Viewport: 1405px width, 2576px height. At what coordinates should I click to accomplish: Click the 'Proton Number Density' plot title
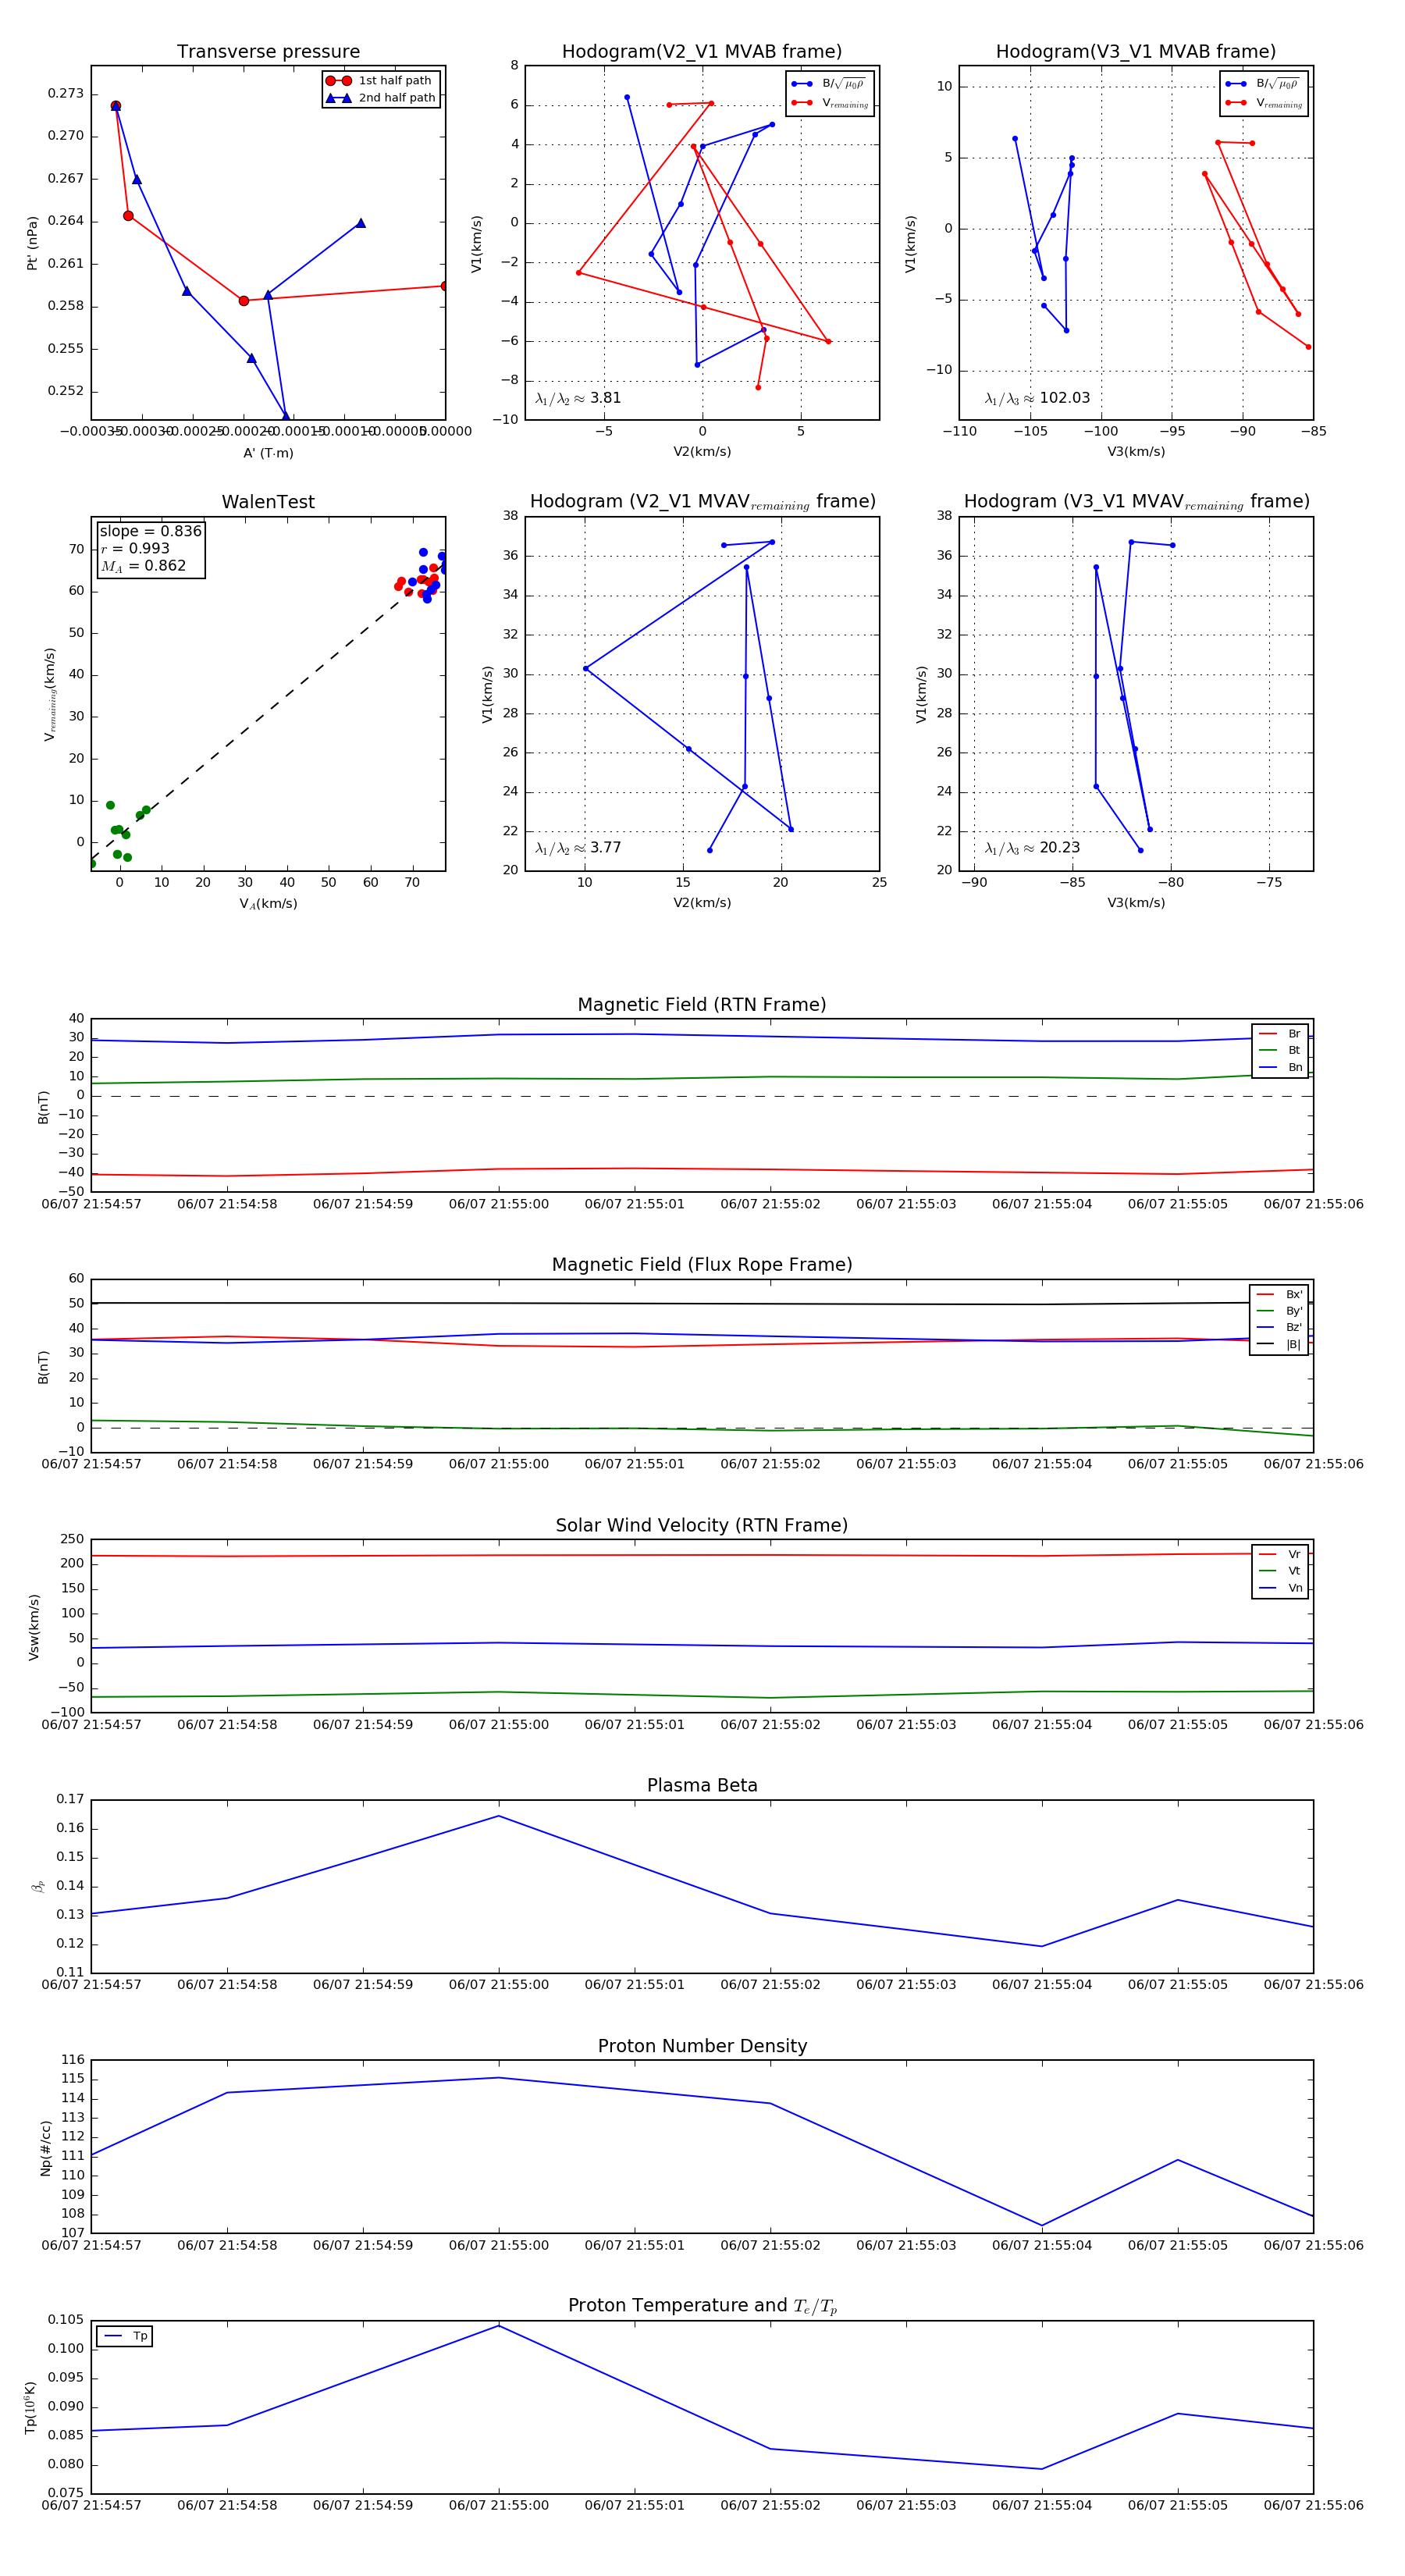point(702,2046)
